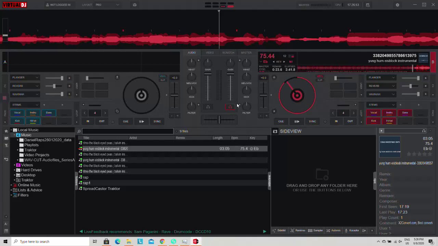Click the favorites star icon in browser sidebar
The image size is (438, 246).
tap(6, 131)
